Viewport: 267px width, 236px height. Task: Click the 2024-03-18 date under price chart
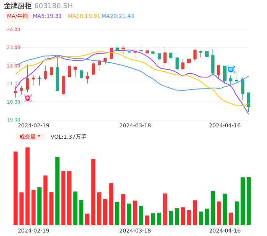point(135,125)
